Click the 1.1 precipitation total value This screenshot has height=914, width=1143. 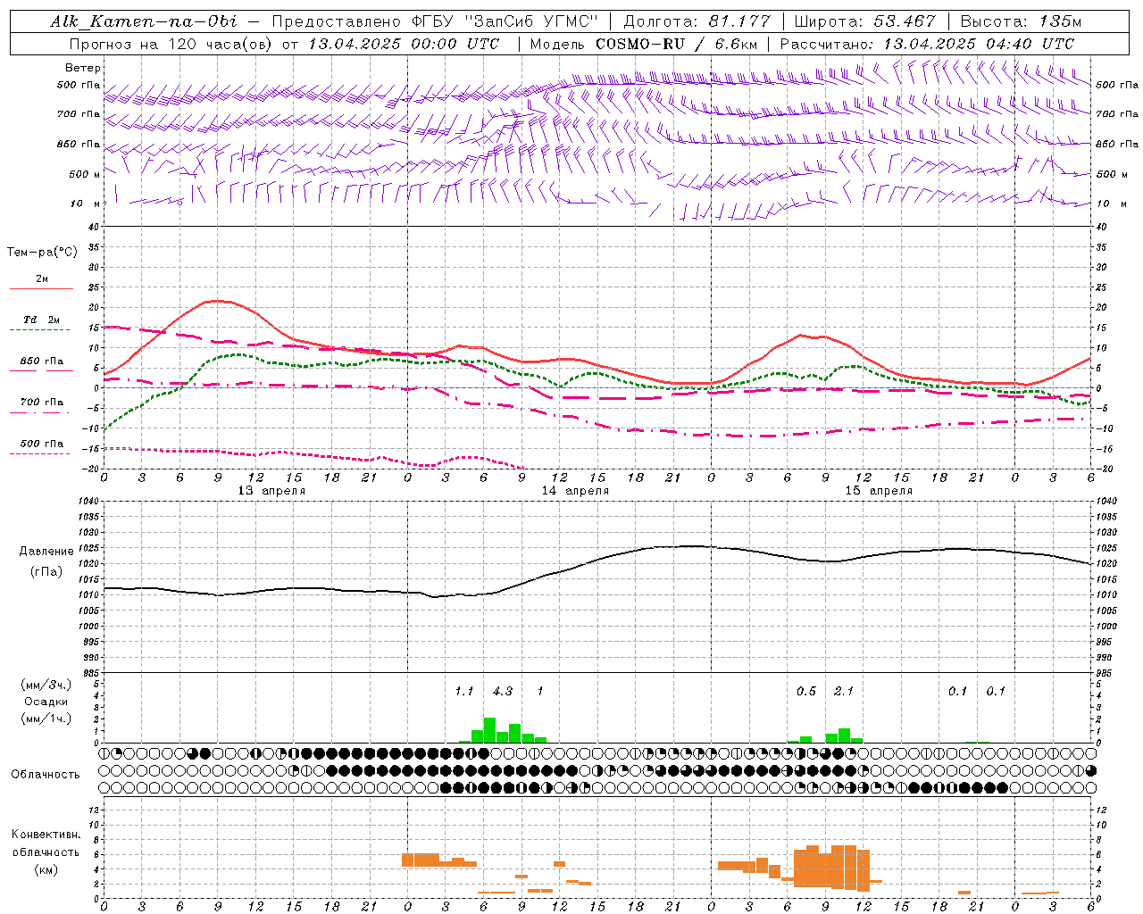click(464, 691)
